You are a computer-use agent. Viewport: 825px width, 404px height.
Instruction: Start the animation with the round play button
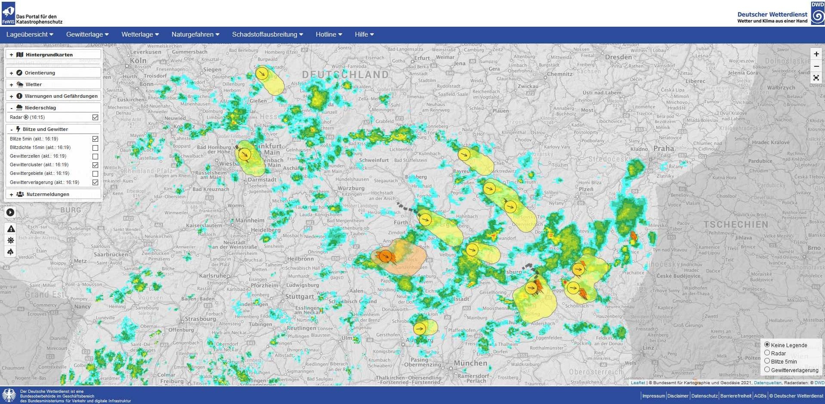pos(10,212)
